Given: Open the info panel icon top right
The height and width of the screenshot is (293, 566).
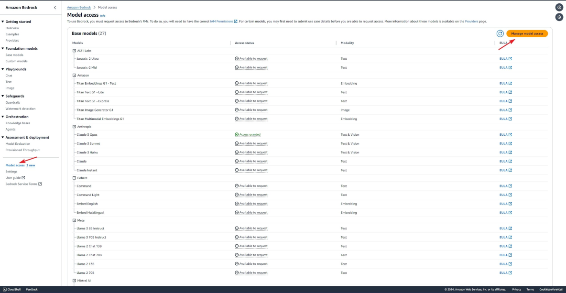Looking at the screenshot, I should coord(559,8).
